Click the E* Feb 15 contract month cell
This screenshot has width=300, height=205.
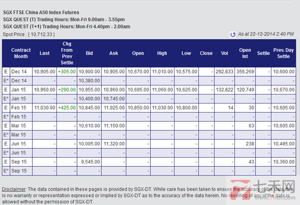click(x=21, y=117)
